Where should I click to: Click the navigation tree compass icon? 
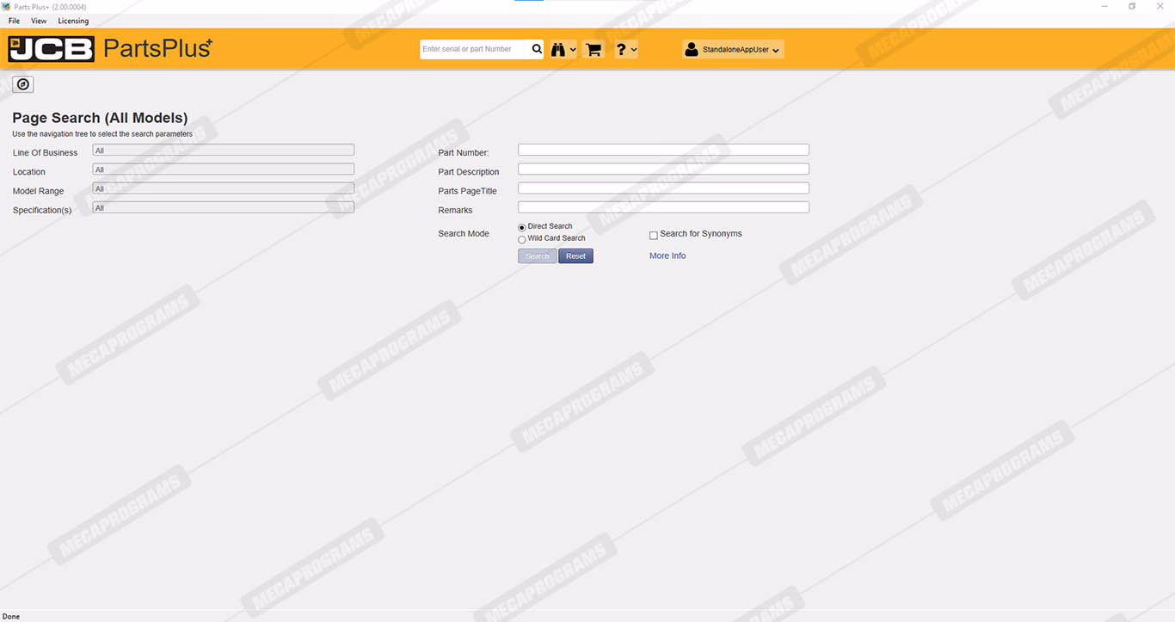(x=23, y=84)
